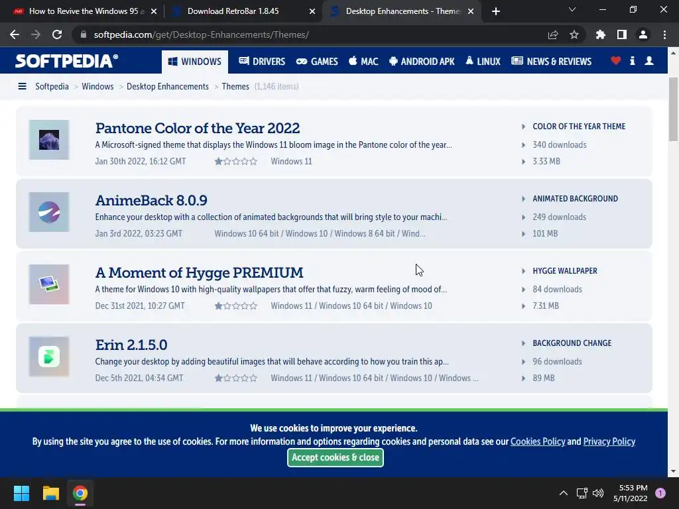The image size is (679, 509).
Task: Open the Erin 2.1.5.0 title link
Action: [131, 345]
